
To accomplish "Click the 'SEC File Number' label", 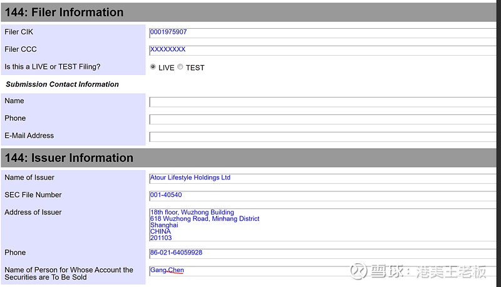I will (x=33, y=195).
